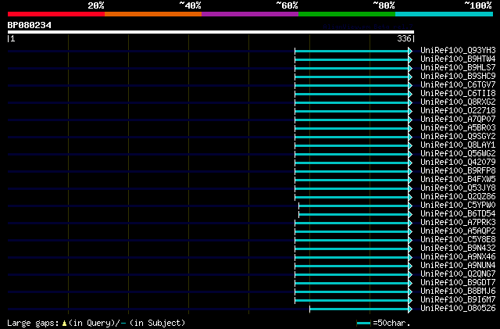Click the cyan 50char scale bar icon
The image size is (500, 329).
click(363, 324)
